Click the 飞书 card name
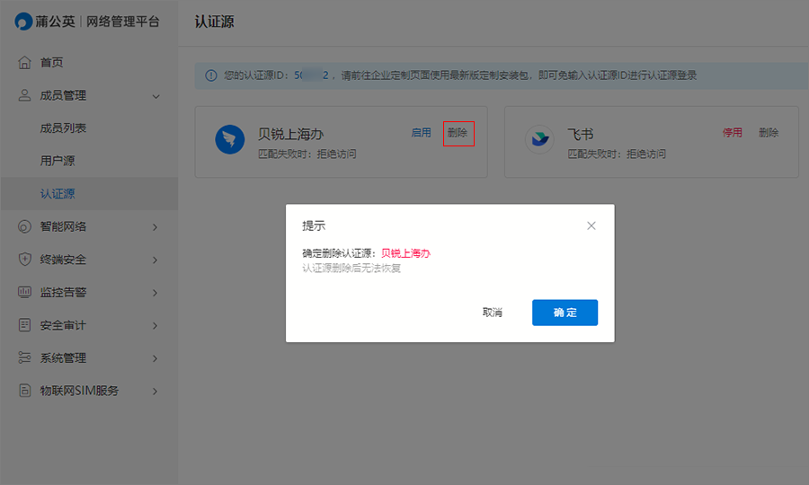The height and width of the screenshot is (485, 809). click(581, 135)
